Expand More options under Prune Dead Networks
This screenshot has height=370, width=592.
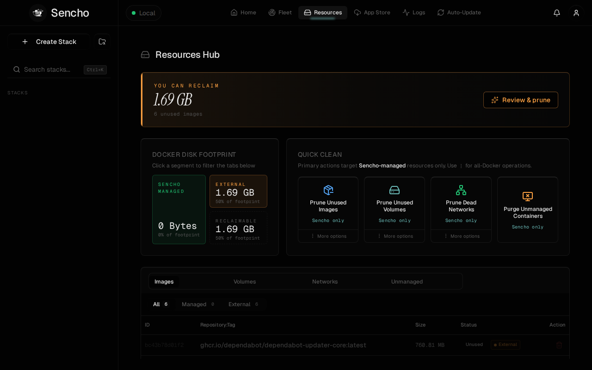461,236
